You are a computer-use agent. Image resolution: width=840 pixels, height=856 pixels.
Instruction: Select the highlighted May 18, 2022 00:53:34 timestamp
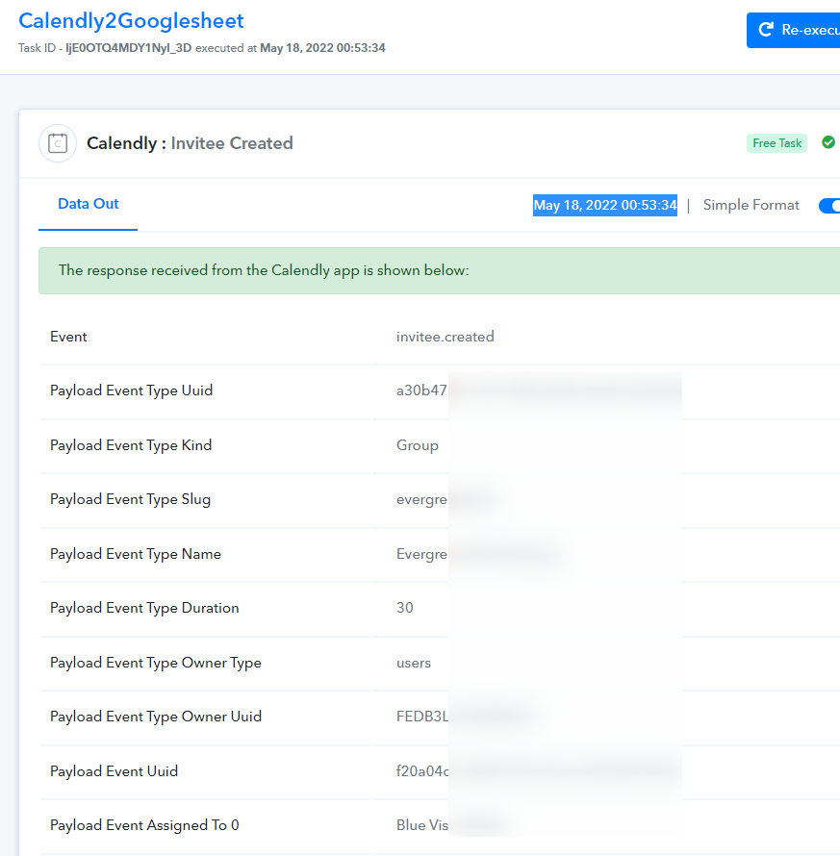605,205
